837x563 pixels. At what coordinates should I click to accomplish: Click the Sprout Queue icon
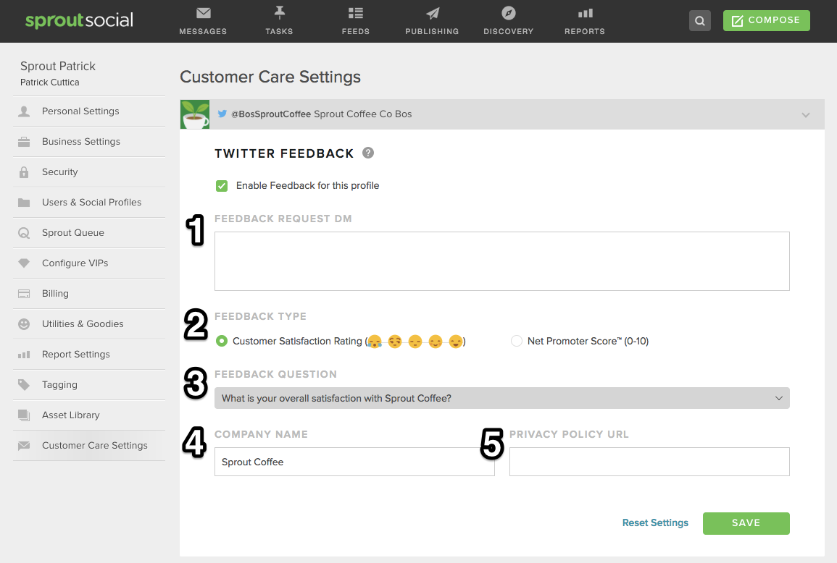click(24, 233)
